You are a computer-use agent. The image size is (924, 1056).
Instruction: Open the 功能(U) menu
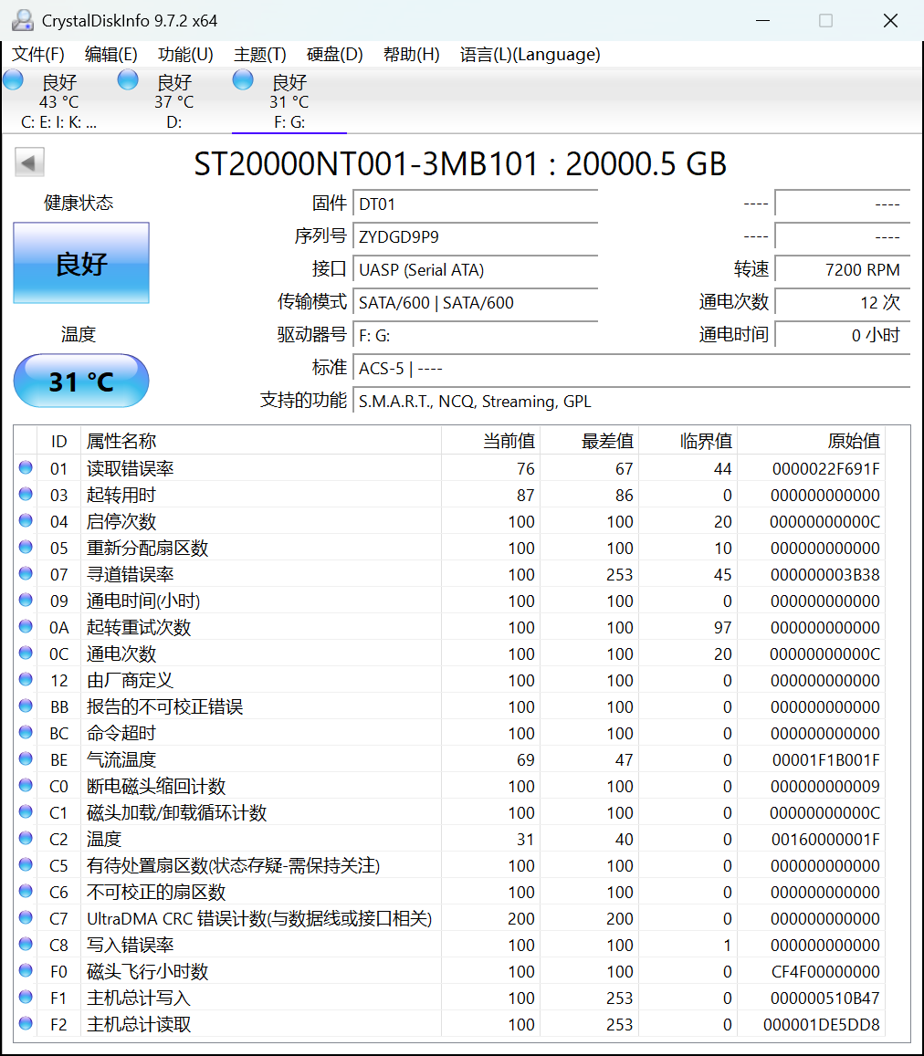click(185, 55)
